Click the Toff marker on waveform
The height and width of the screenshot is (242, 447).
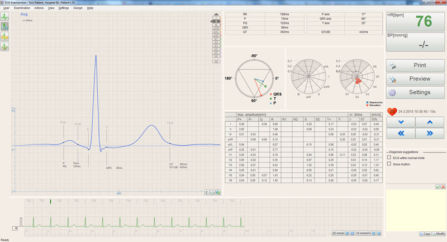tap(170, 123)
